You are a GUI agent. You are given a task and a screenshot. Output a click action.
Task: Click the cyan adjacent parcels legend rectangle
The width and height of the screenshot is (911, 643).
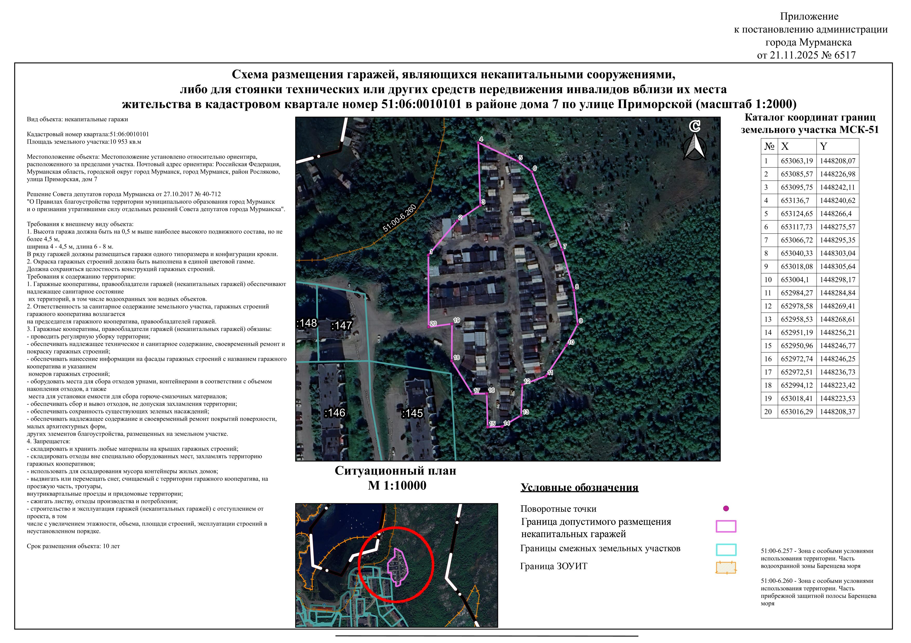(x=726, y=550)
